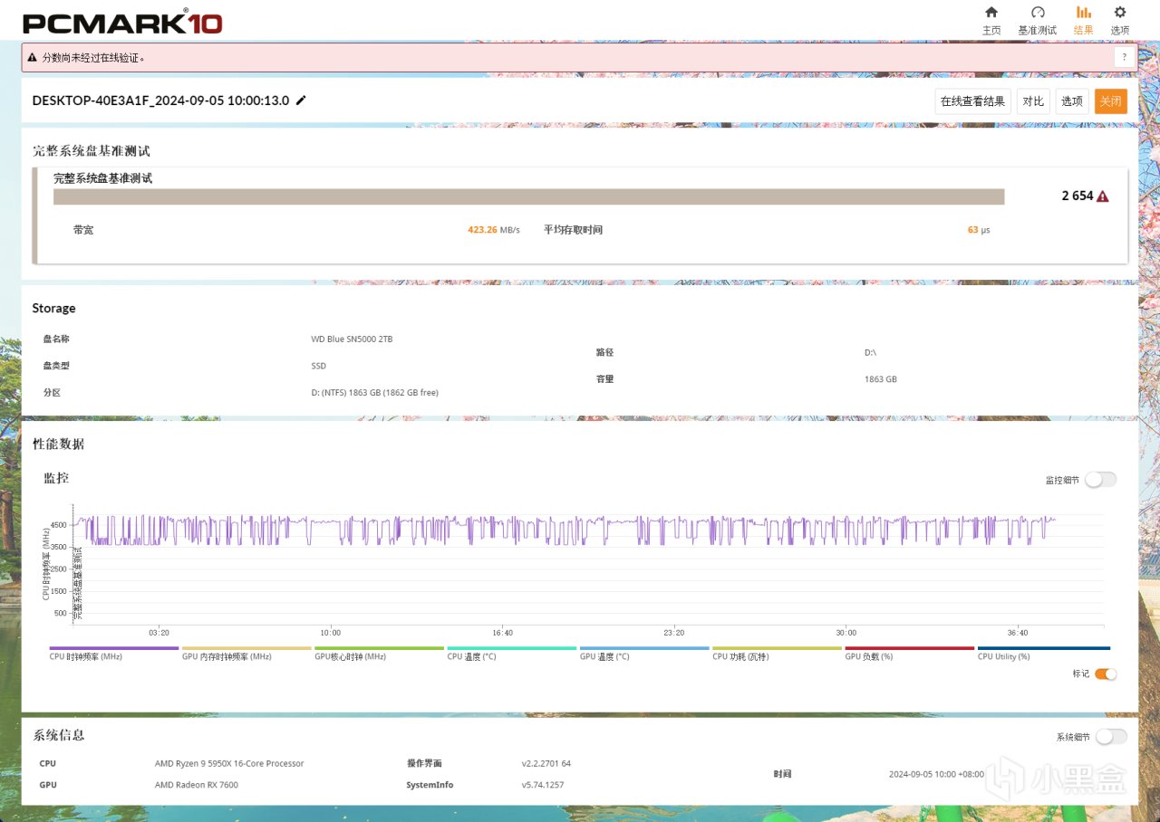Click the red warning icon beside score 2 654
Screen dimensions: 1160x822
coord(1103,196)
